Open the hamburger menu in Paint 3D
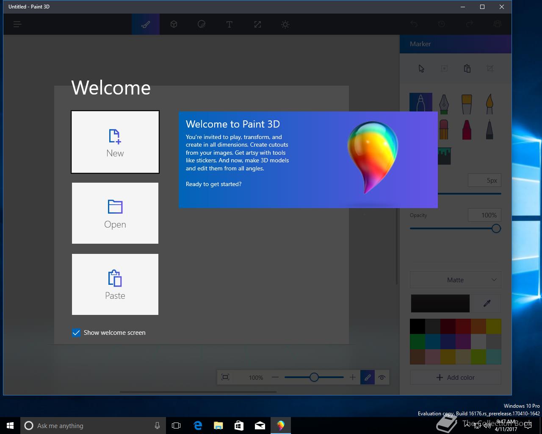The image size is (542, 434). [17, 25]
